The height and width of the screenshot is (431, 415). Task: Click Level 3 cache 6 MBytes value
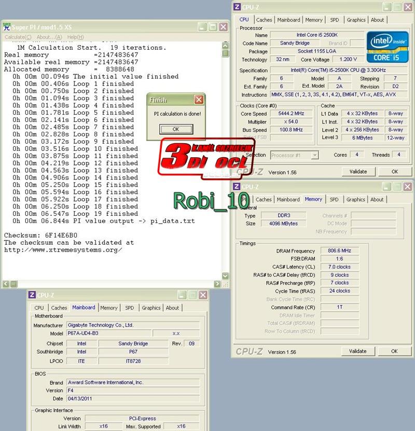click(363, 137)
